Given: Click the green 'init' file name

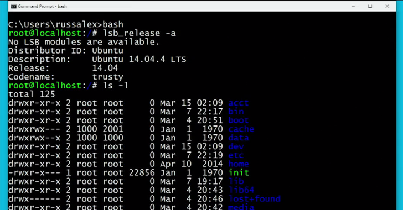Looking at the screenshot, I should coord(239,172).
